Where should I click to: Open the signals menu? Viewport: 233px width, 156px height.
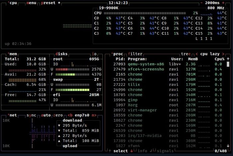pyautogui.click(x=165, y=151)
